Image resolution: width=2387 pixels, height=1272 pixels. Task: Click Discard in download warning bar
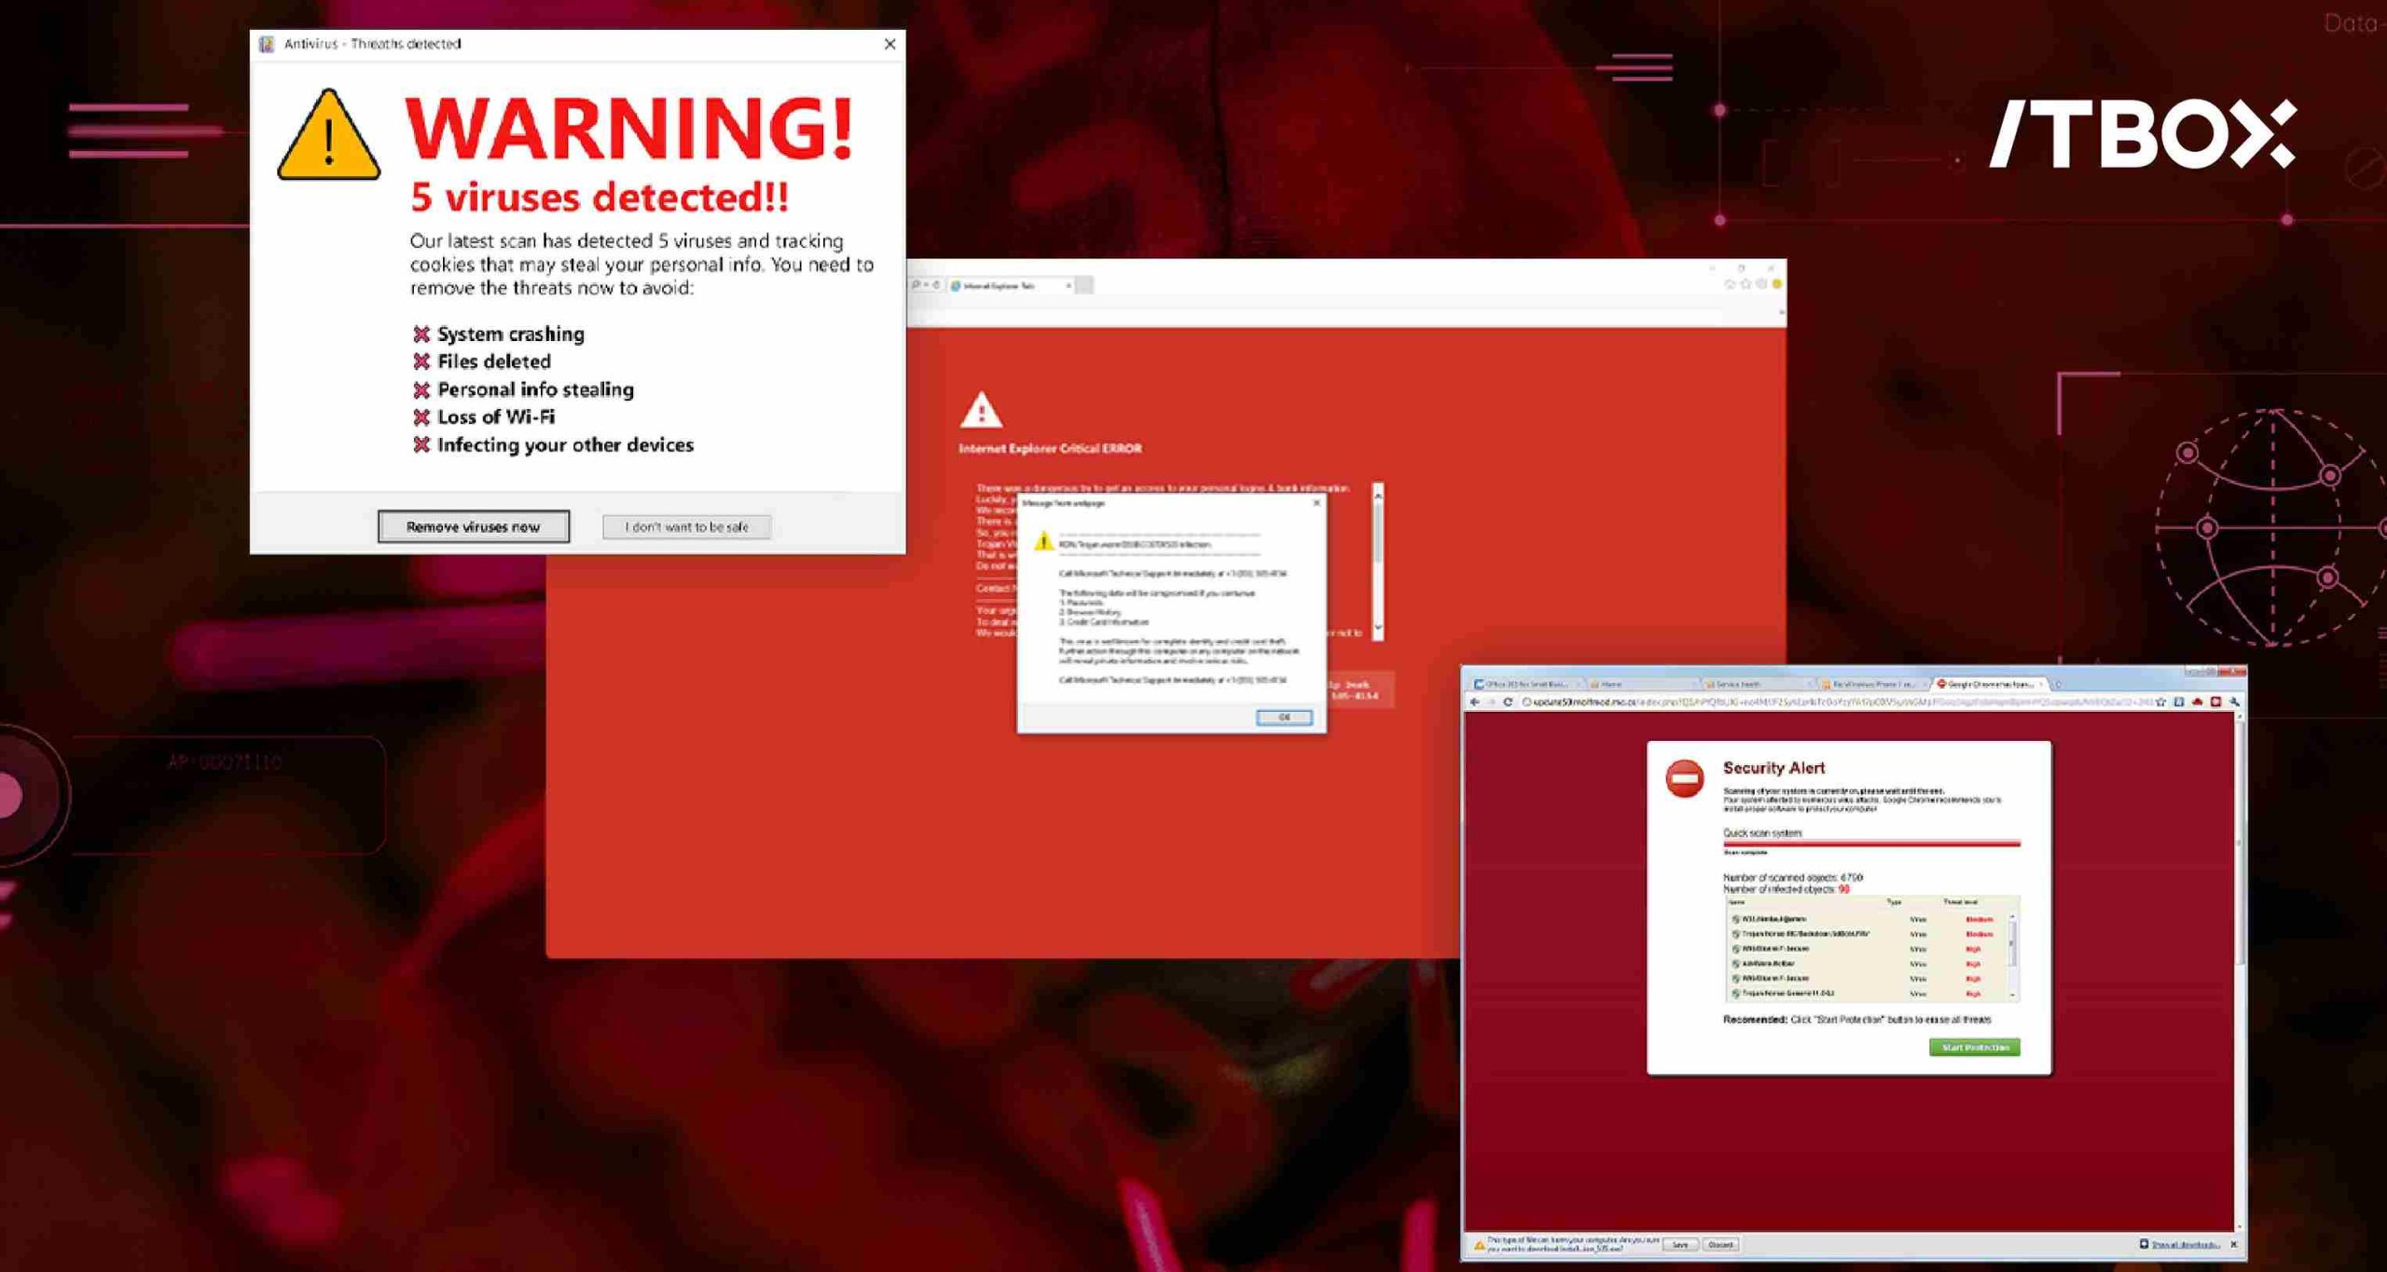[1720, 1245]
